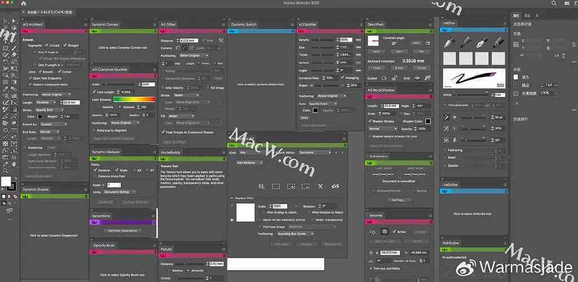Click the DirectPrefs snap-to-grid icon
The image size is (578, 282).
(428, 78)
